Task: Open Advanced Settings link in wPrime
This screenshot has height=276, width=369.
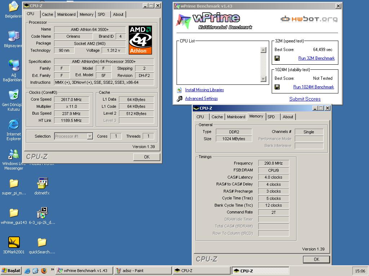Action: [201, 98]
